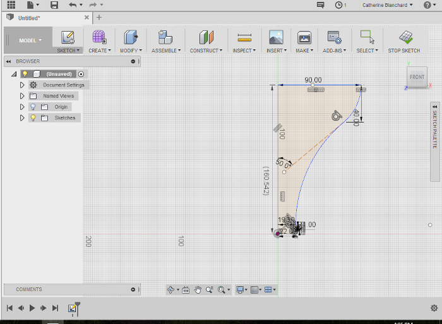Expand the Named Views node
This screenshot has width=442, height=324.
(22, 96)
